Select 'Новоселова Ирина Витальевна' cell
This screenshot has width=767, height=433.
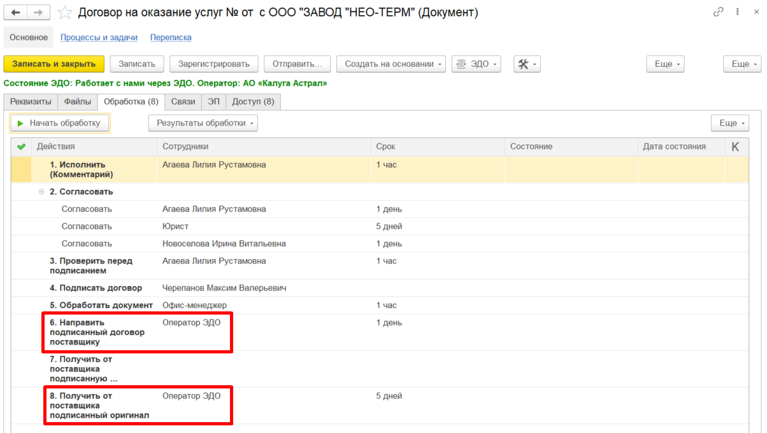264,243
